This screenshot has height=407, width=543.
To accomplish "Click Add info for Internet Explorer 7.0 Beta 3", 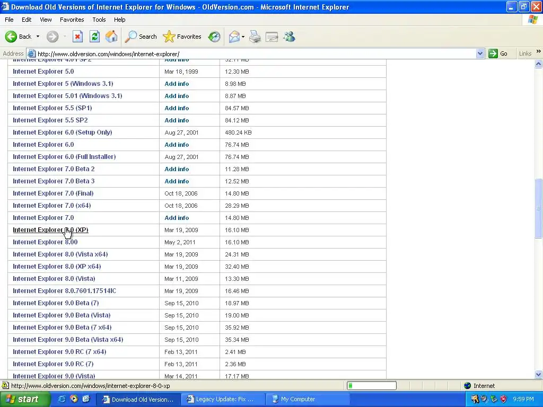I will coord(177,181).
